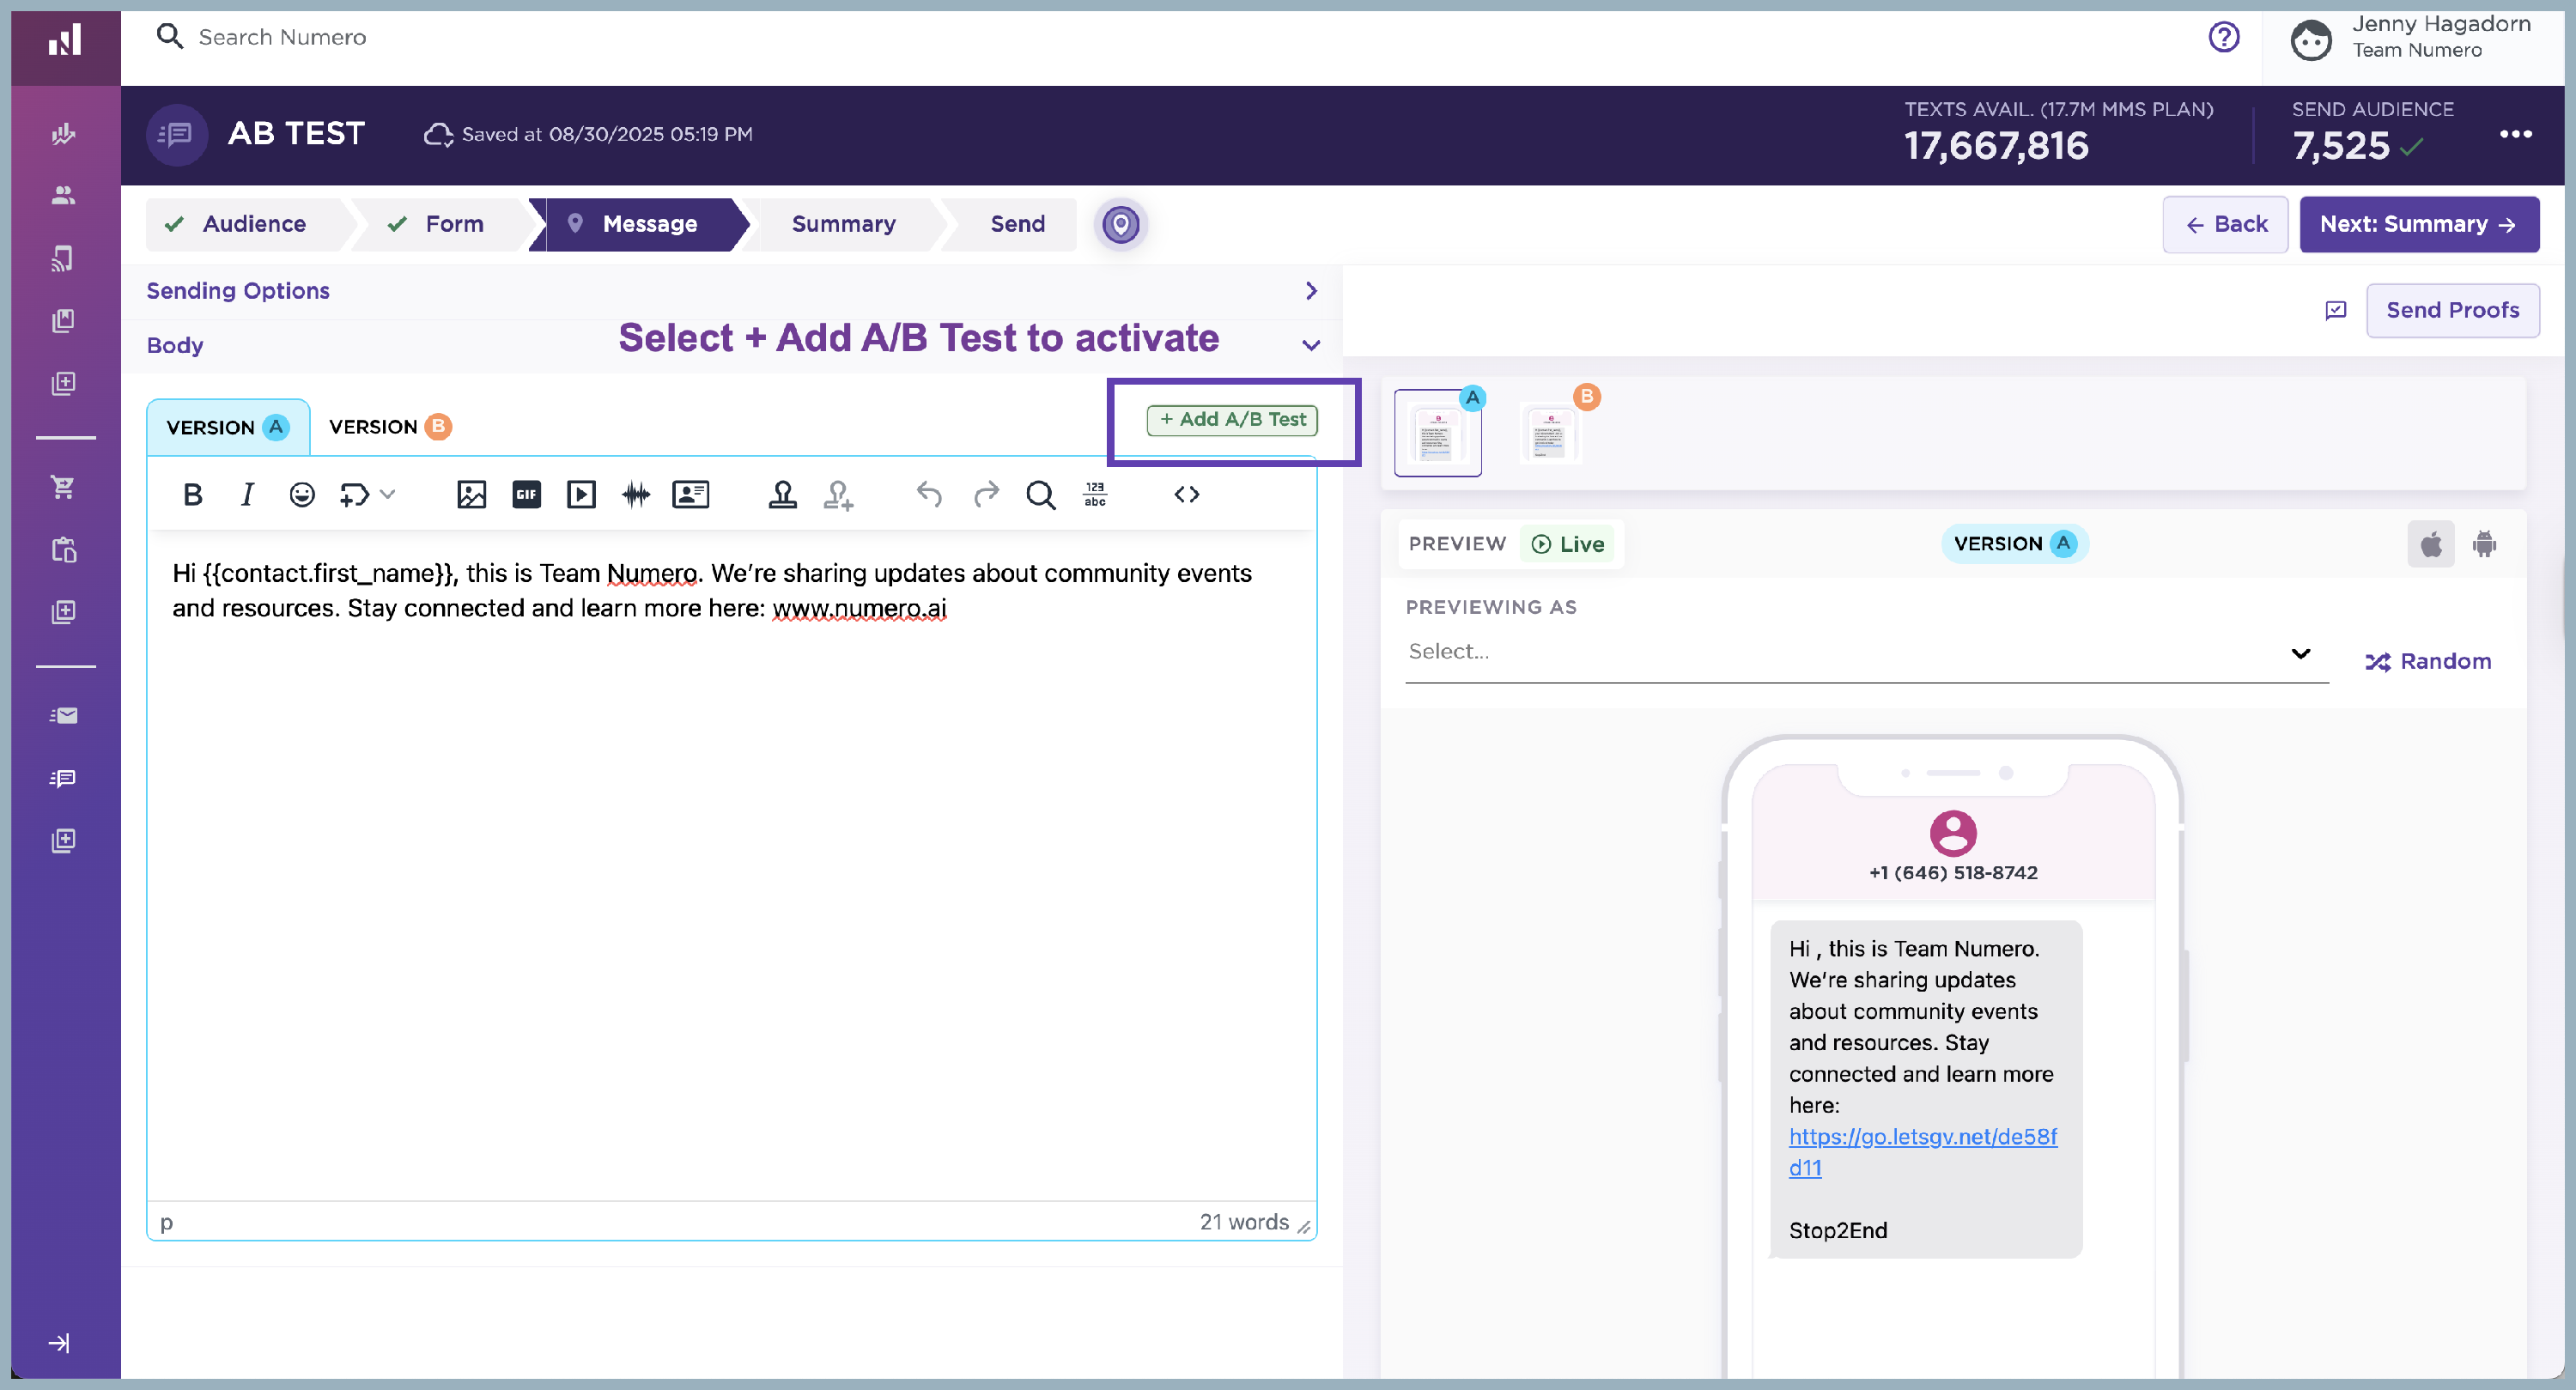2576x1390 pixels.
Task: Select the Version B preview thumbnail
Action: (1550, 434)
